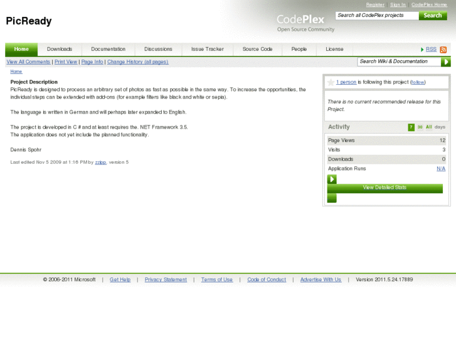Viewport: 456px width, 342px height.
Task: Open the RSS link
Action: pos(431,50)
